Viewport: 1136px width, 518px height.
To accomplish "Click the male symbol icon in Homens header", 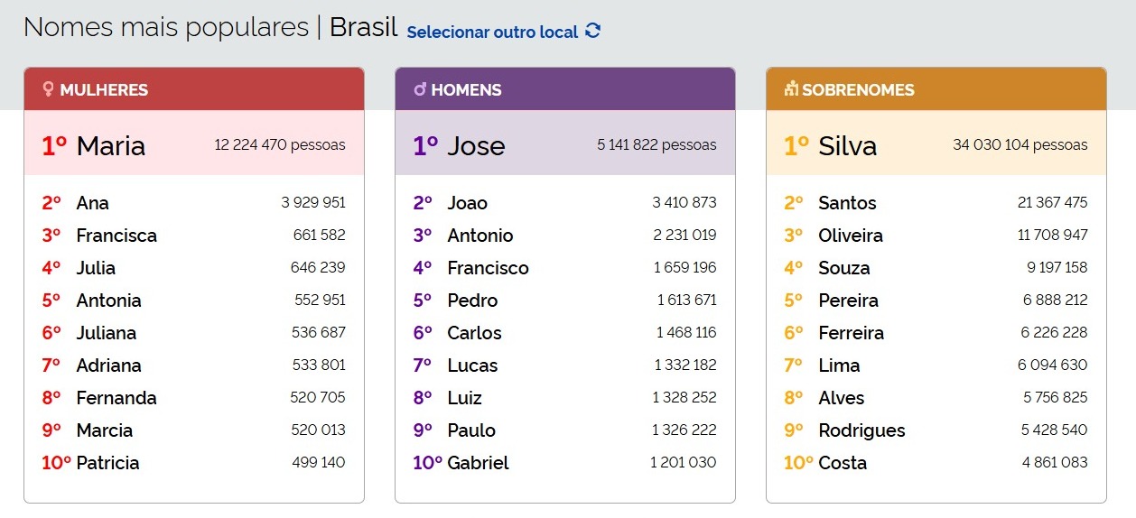I will click(x=420, y=89).
